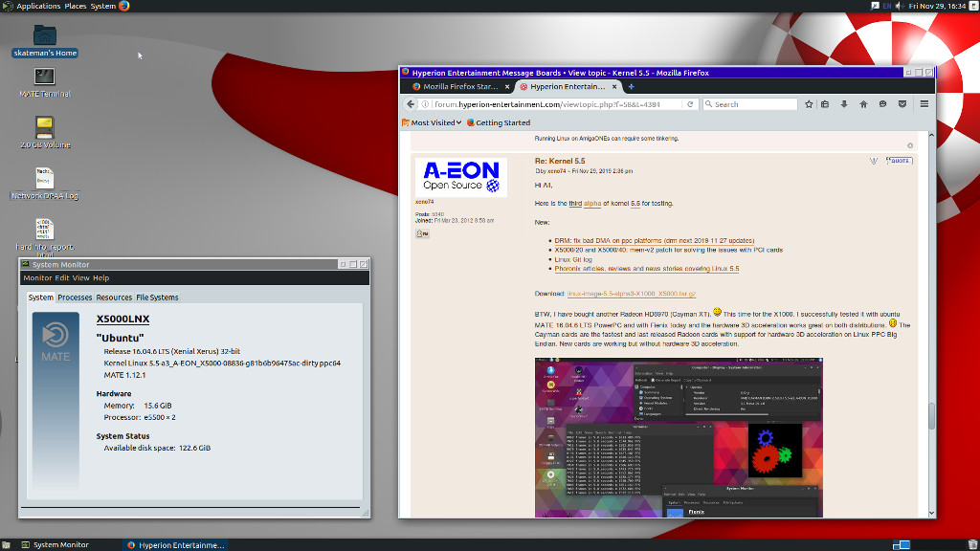
Task: Switch to the System tab
Action: pos(40,298)
